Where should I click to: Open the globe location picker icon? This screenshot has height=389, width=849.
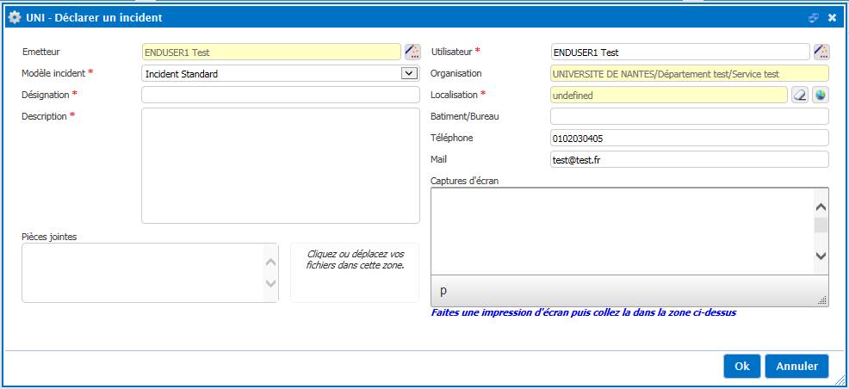tap(820, 95)
